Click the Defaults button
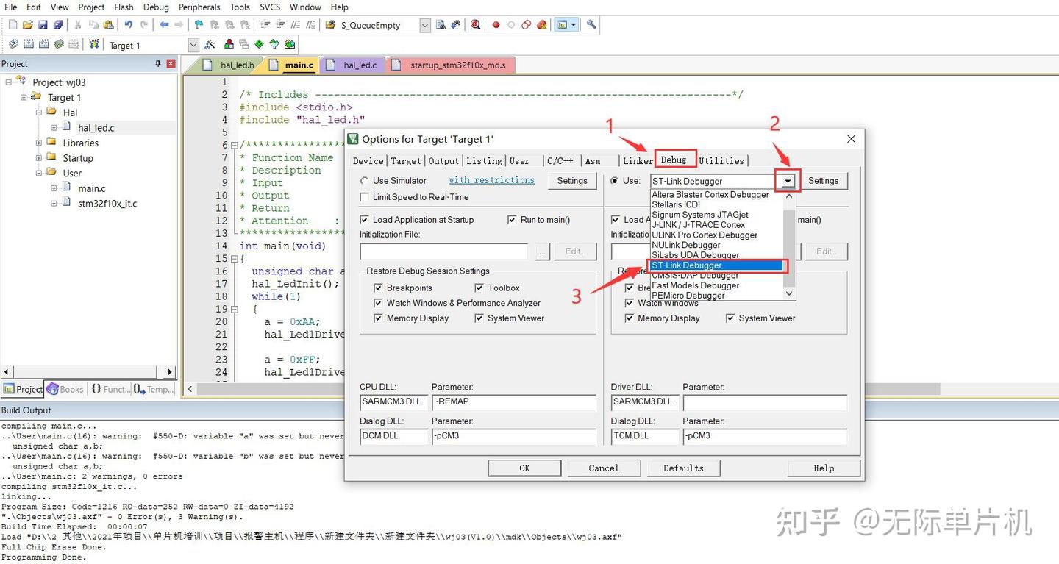1059x564 pixels. pyautogui.click(x=683, y=468)
